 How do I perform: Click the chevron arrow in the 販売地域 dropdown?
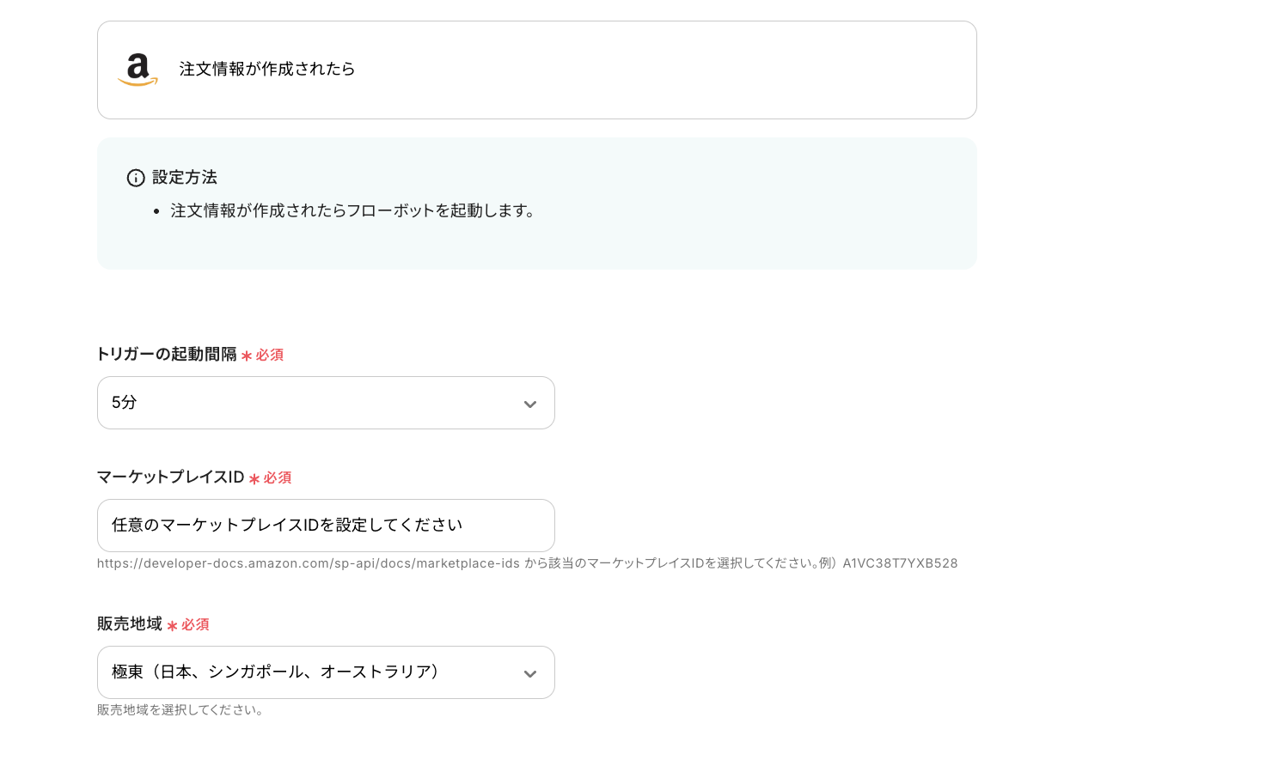coord(530,673)
